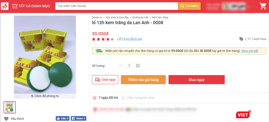Add product via Thêm vào giỏ hàng
This screenshot has height=122, width=269.
coord(143,80)
